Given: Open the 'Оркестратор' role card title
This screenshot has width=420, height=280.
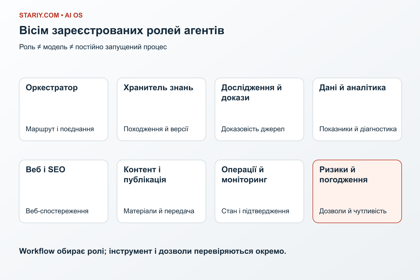Looking at the screenshot, I should pyautogui.click(x=52, y=87).
